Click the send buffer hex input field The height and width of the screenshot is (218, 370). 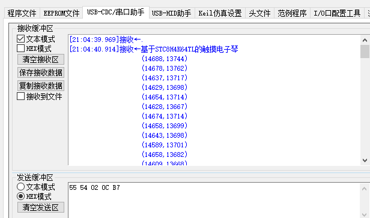214,200
